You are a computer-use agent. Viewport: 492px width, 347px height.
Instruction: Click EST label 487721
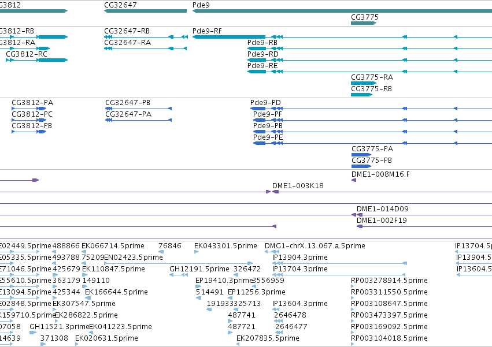click(242, 327)
